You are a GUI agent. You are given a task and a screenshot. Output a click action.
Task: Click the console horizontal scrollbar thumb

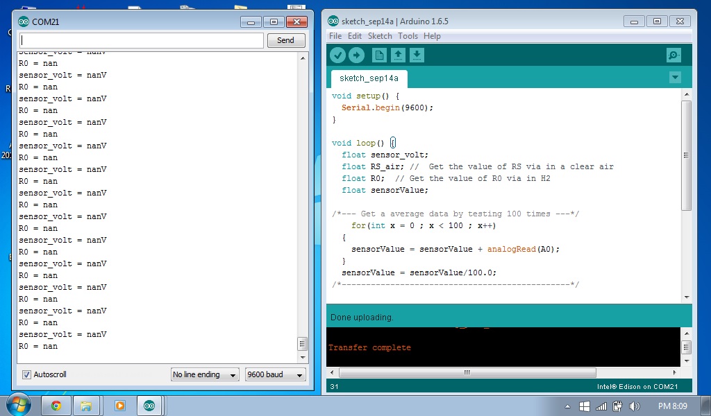467,372
